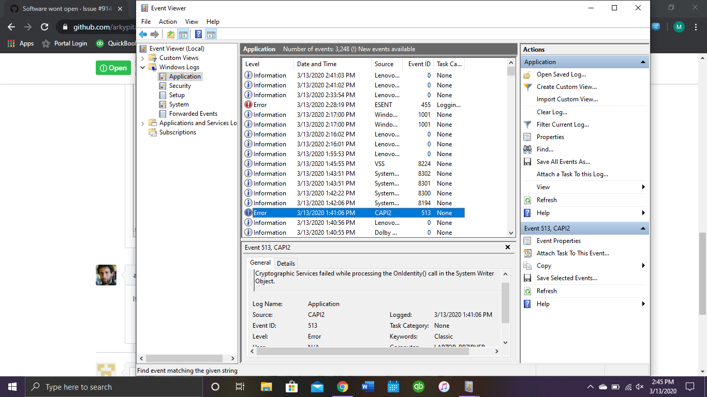Click the Event Viewer (Local) root icon

[x=143, y=49]
